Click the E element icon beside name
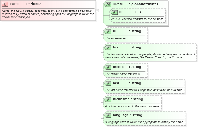198x127 pixels. click(5, 4)
